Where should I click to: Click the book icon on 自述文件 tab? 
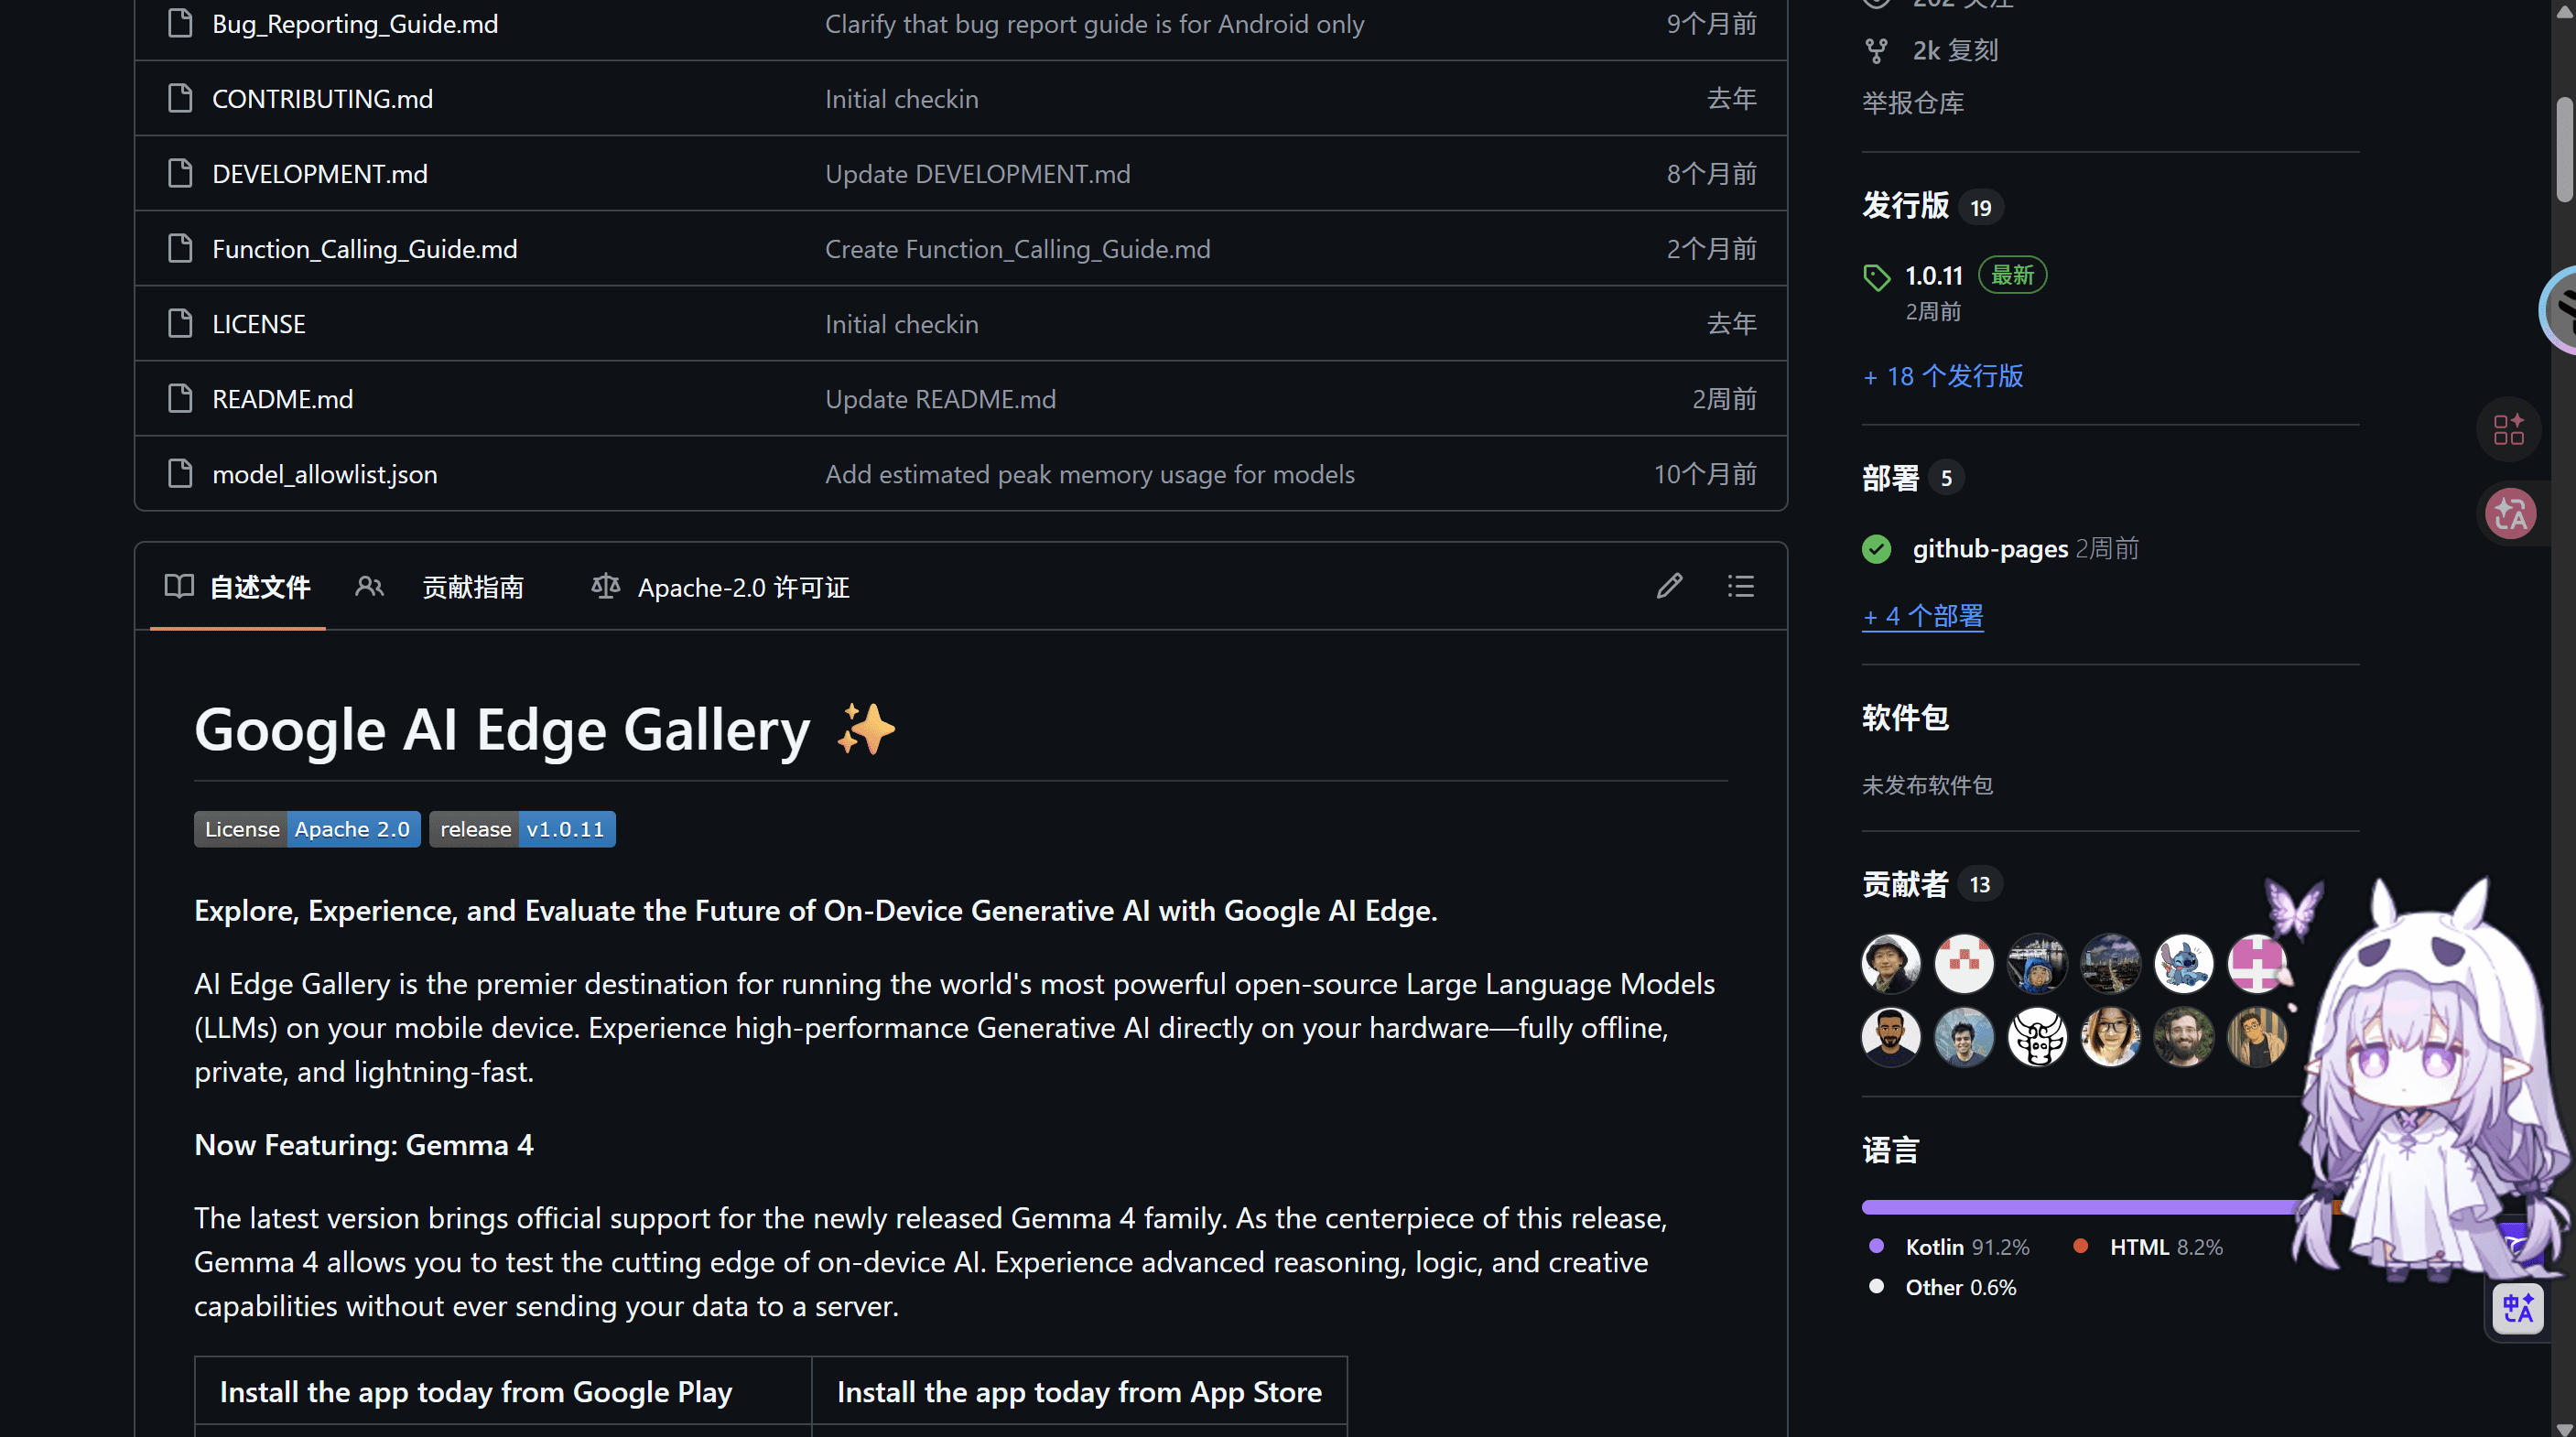pos(179,586)
